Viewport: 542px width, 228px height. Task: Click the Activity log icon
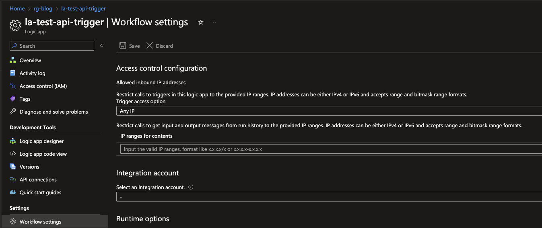pos(13,73)
